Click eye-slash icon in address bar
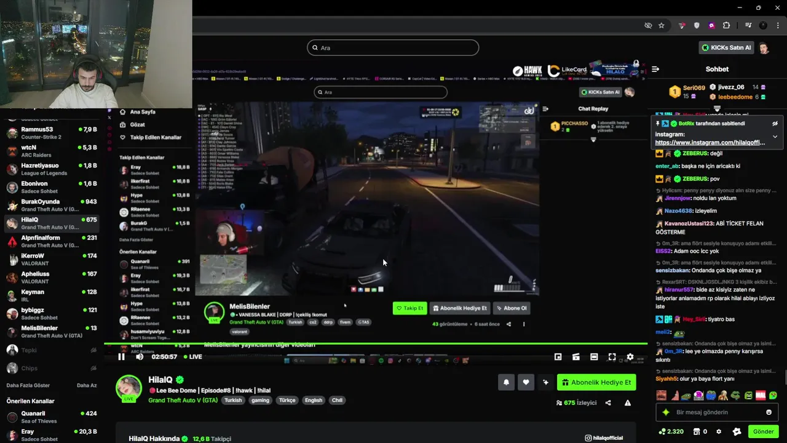Image resolution: width=787 pixels, height=443 pixels. click(648, 25)
